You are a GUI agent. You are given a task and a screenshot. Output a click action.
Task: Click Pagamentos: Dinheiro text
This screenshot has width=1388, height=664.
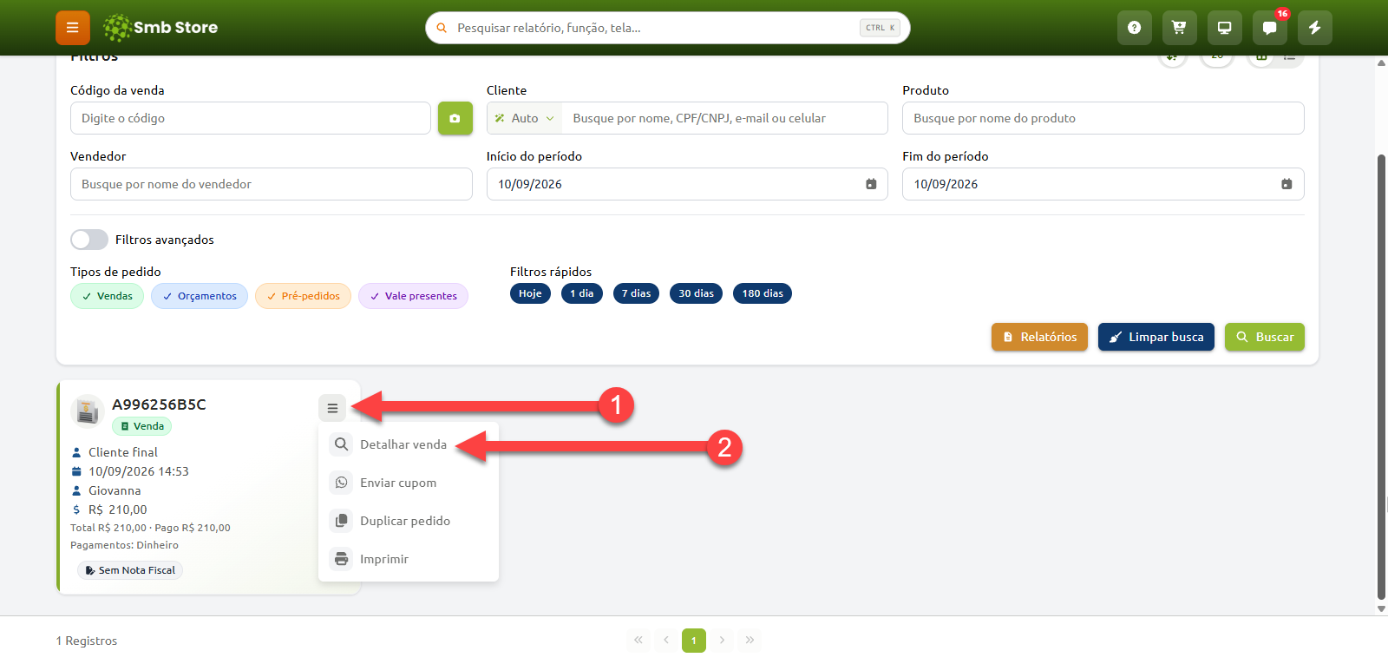124,545
